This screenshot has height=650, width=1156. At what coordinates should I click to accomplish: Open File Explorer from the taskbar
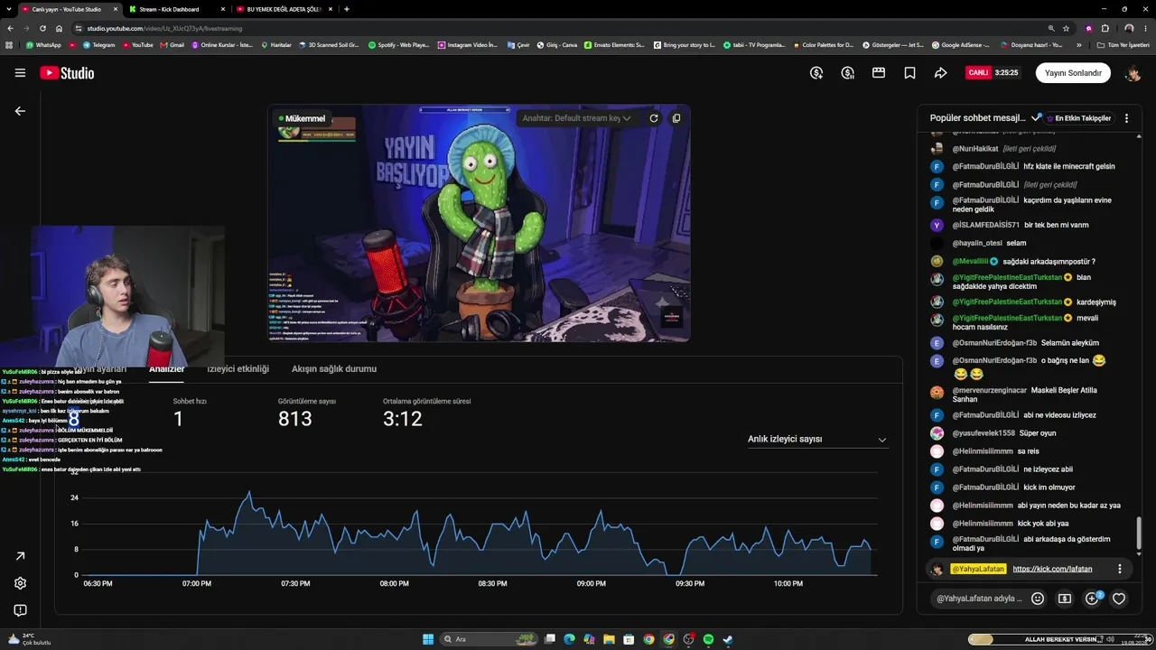tap(610, 639)
